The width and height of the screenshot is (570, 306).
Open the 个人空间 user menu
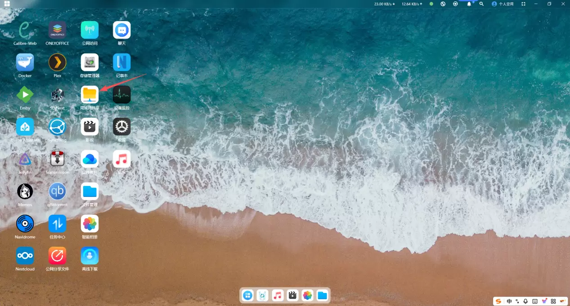503,4
